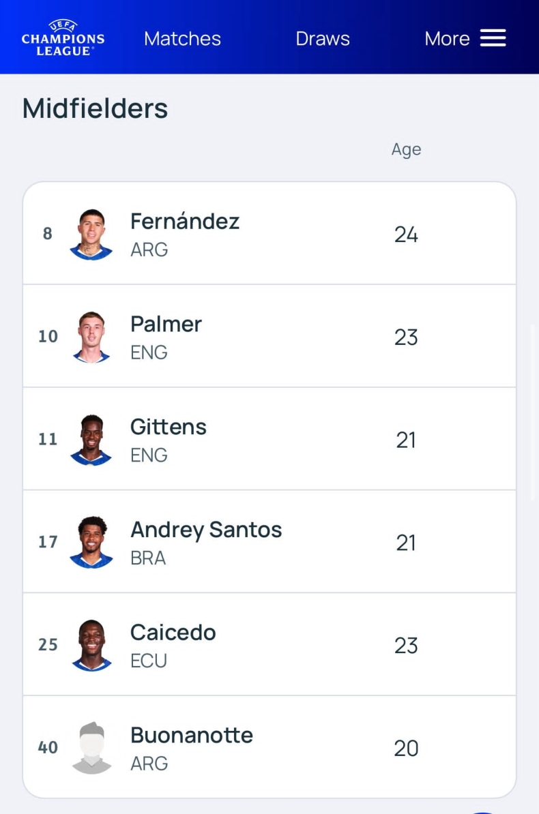Open Palmer's player name link
Image resolution: width=539 pixels, height=814 pixels.
[x=166, y=325]
